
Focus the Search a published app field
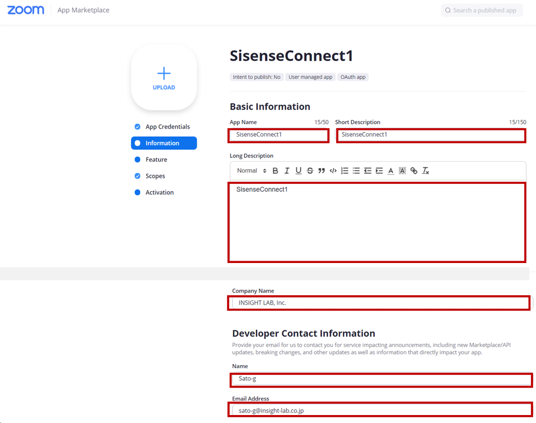tap(482, 10)
